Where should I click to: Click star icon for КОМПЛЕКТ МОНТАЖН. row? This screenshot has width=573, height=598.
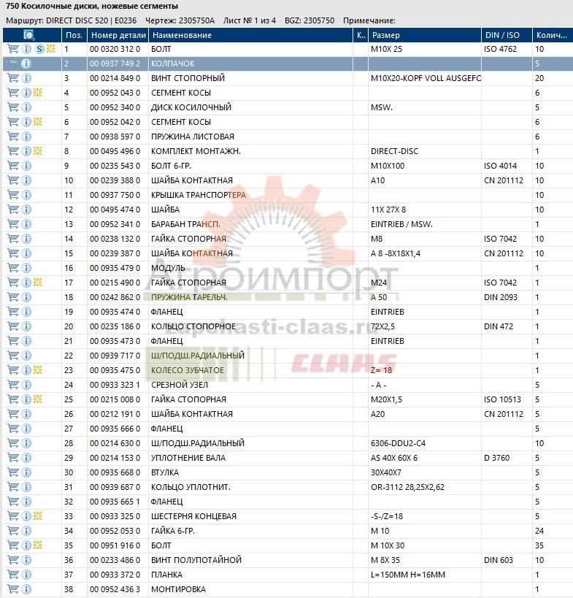point(37,151)
